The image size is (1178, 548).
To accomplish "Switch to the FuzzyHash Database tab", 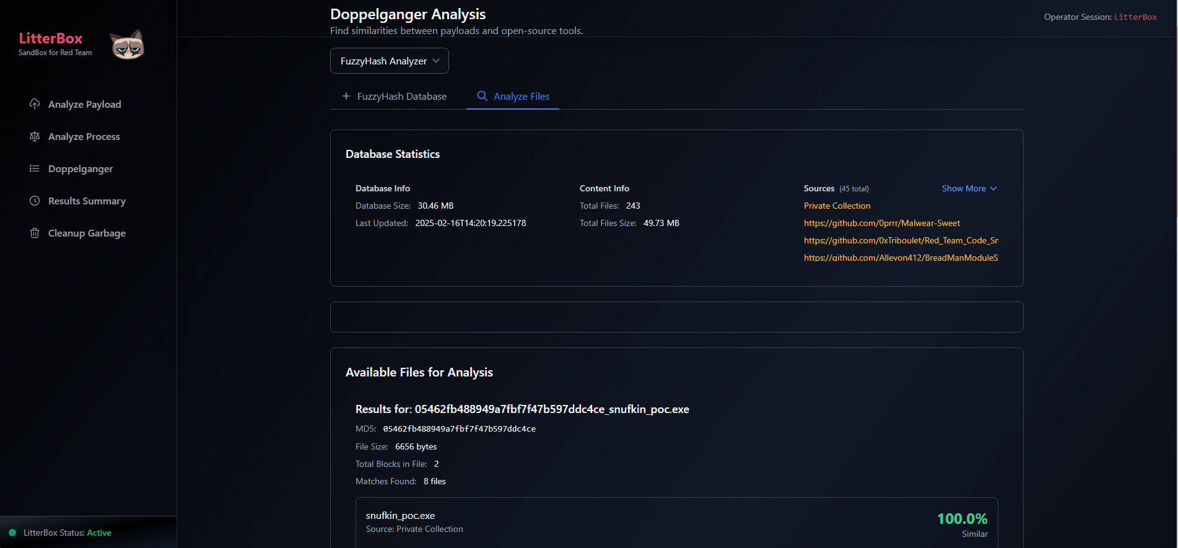I will [x=395, y=96].
